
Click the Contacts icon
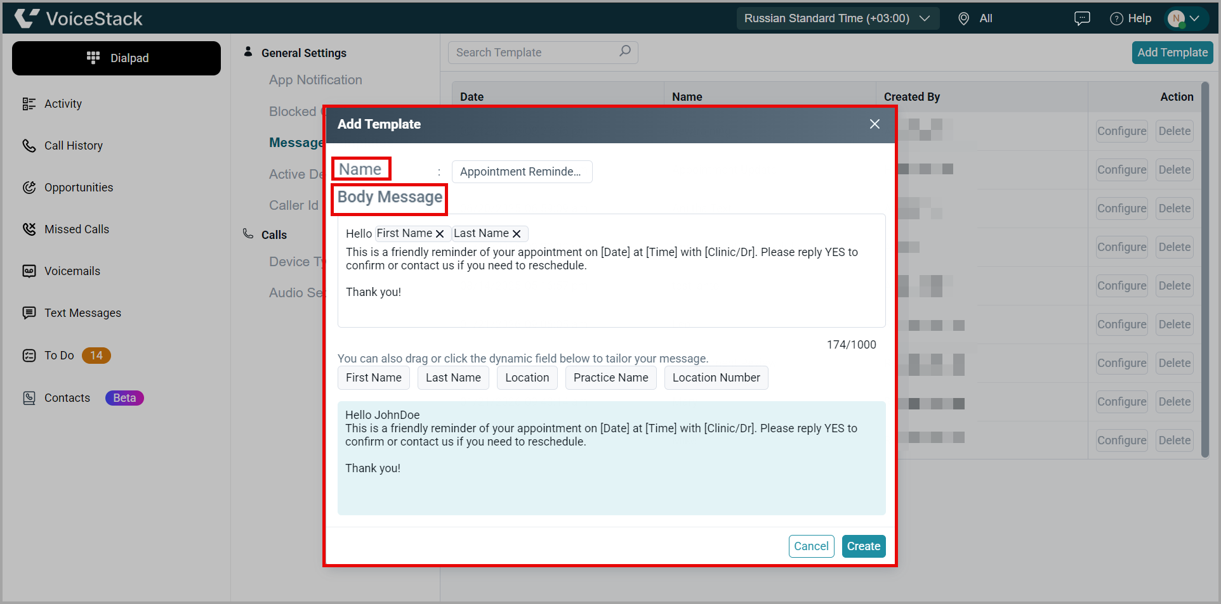[x=29, y=398]
